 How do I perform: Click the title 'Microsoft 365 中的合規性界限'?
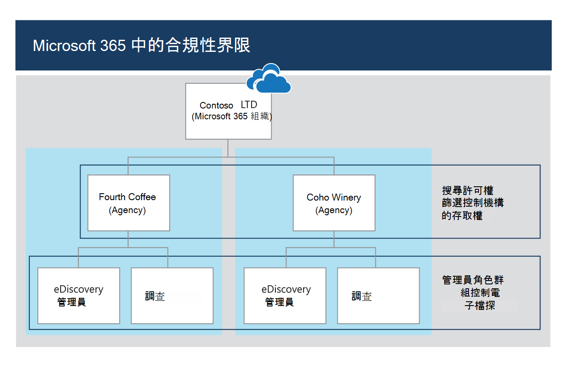[x=142, y=45]
